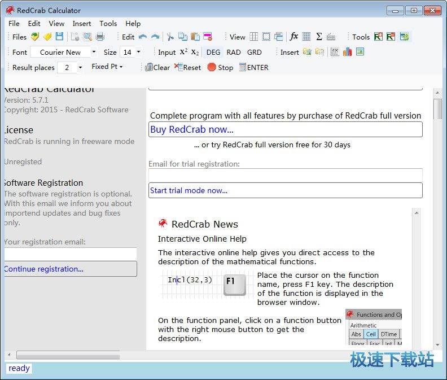Enable DEG angle mode
The width and height of the screenshot is (447, 380).
[x=213, y=52]
